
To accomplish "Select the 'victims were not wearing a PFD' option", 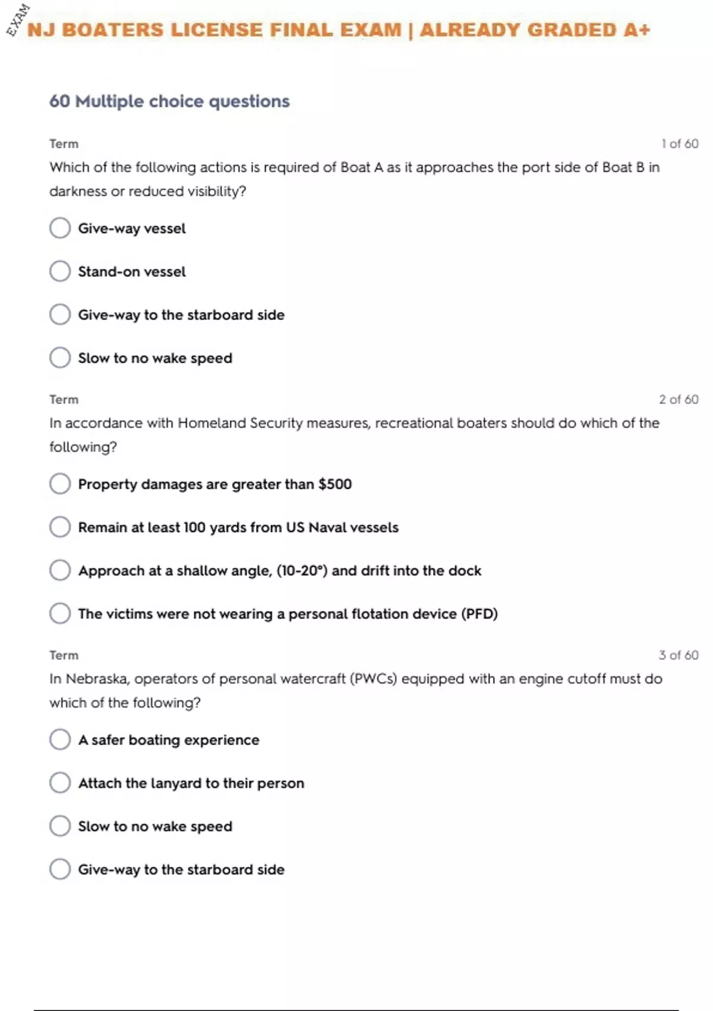I will 60,613.
